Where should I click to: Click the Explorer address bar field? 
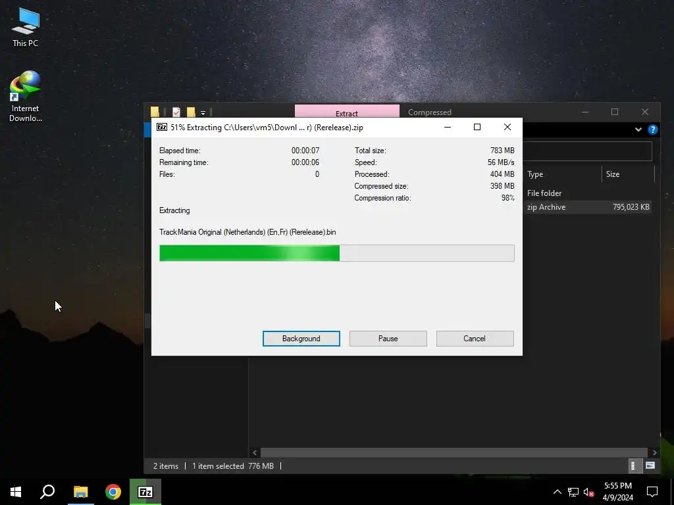coord(587,151)
